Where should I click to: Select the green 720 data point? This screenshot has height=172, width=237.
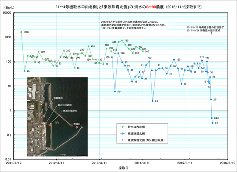click(122, 40)
